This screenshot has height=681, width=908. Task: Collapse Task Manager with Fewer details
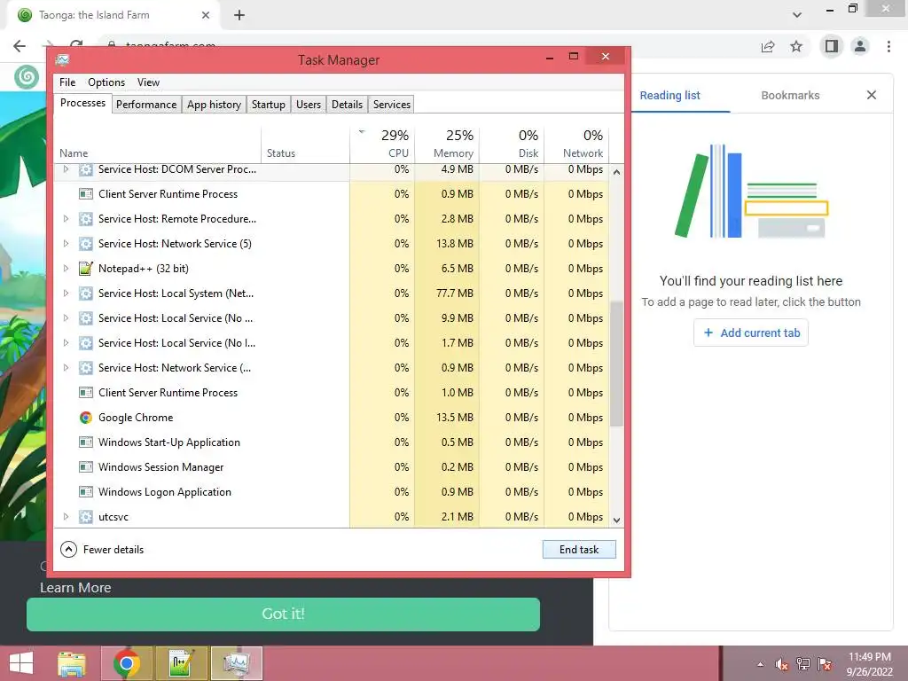102,550
